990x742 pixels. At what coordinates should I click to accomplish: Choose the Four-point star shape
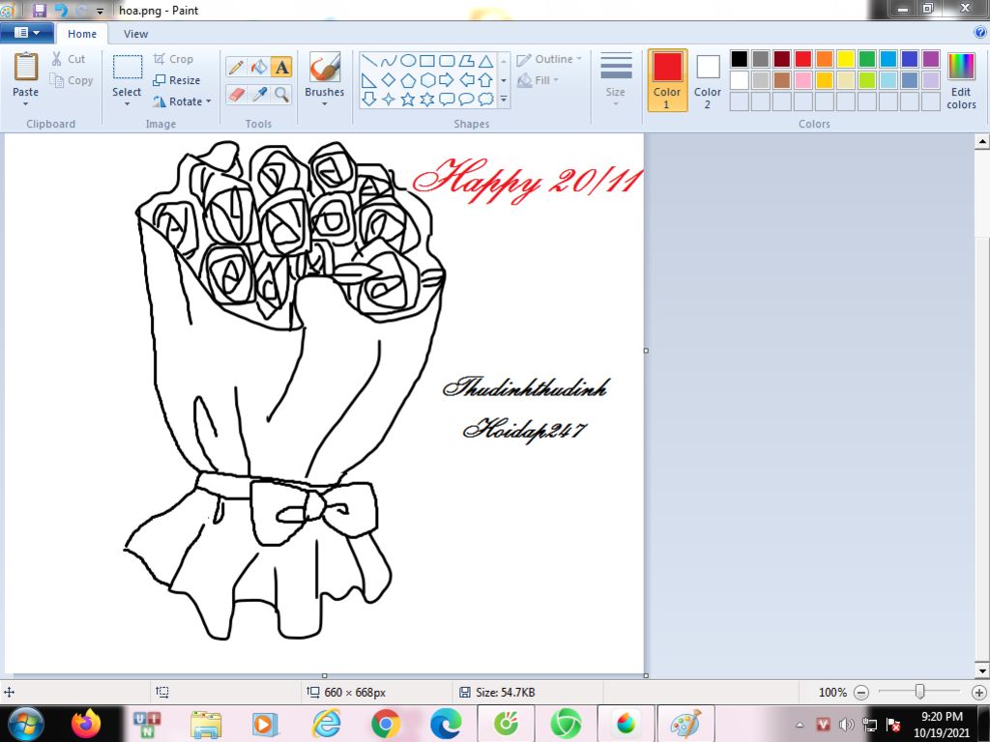pos(389,100)
